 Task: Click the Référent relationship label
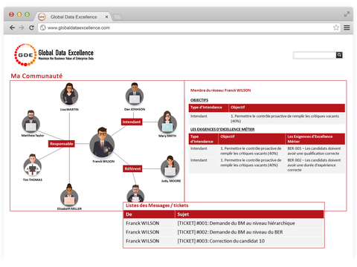coord(132,168)
